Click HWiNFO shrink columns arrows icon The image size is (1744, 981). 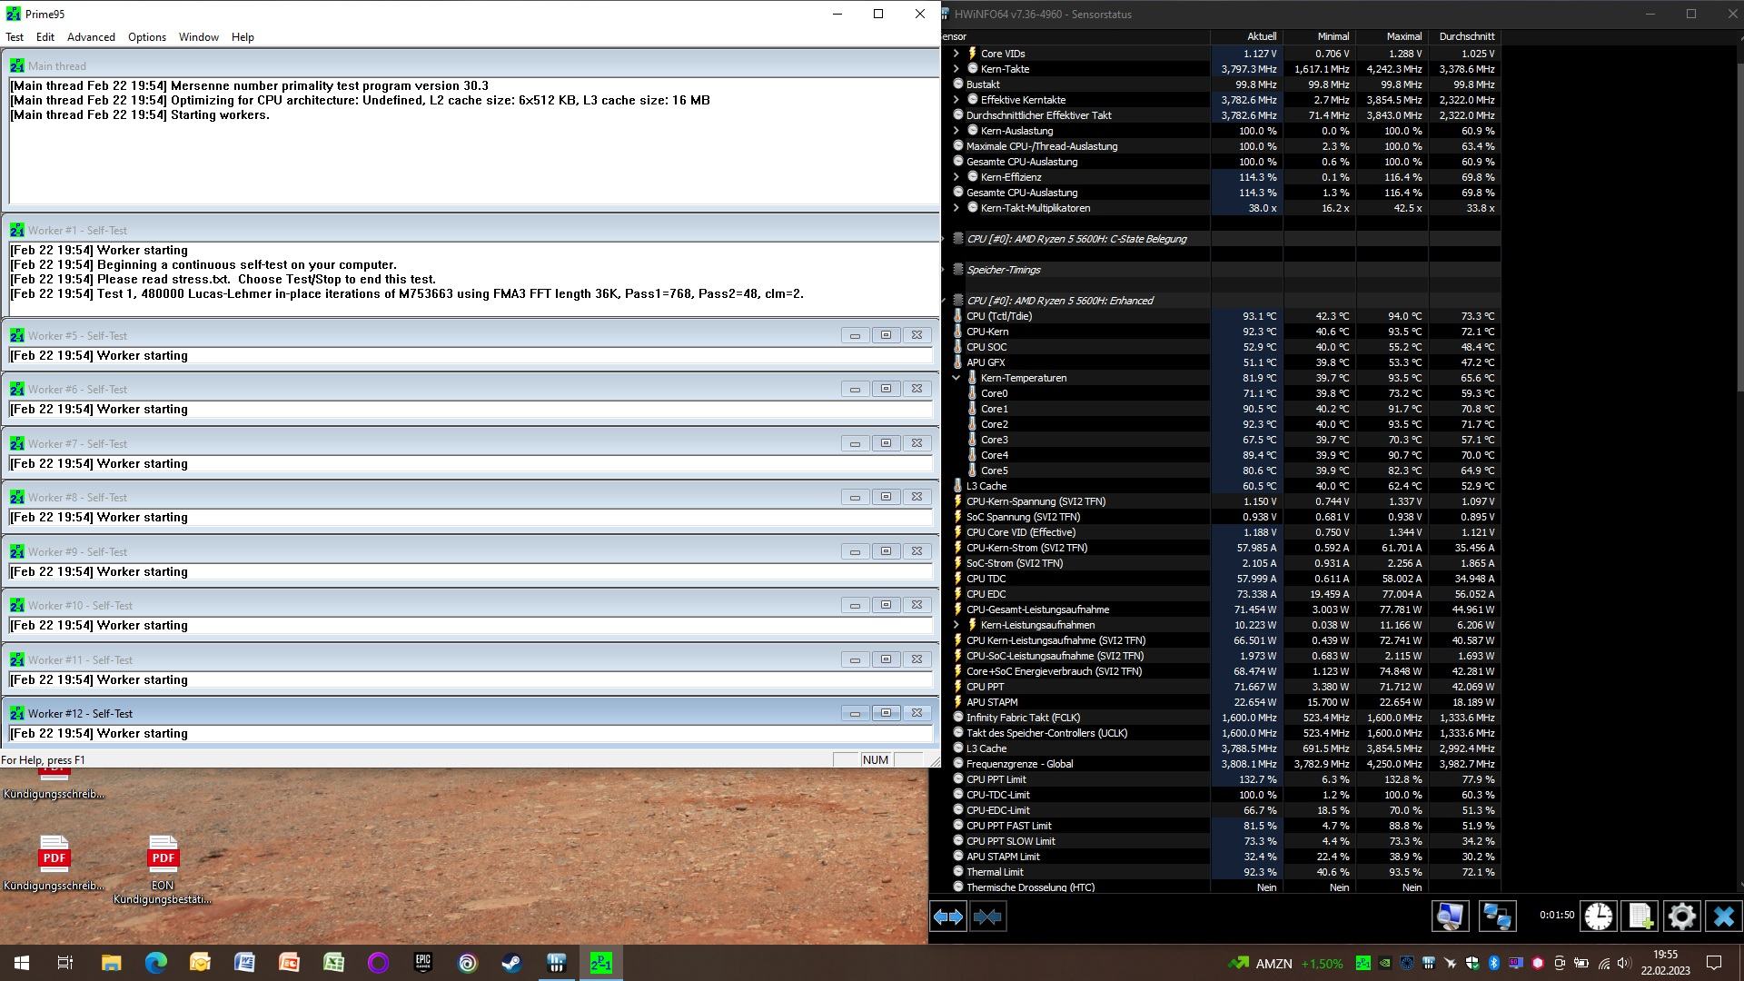[x=987, y=917]
